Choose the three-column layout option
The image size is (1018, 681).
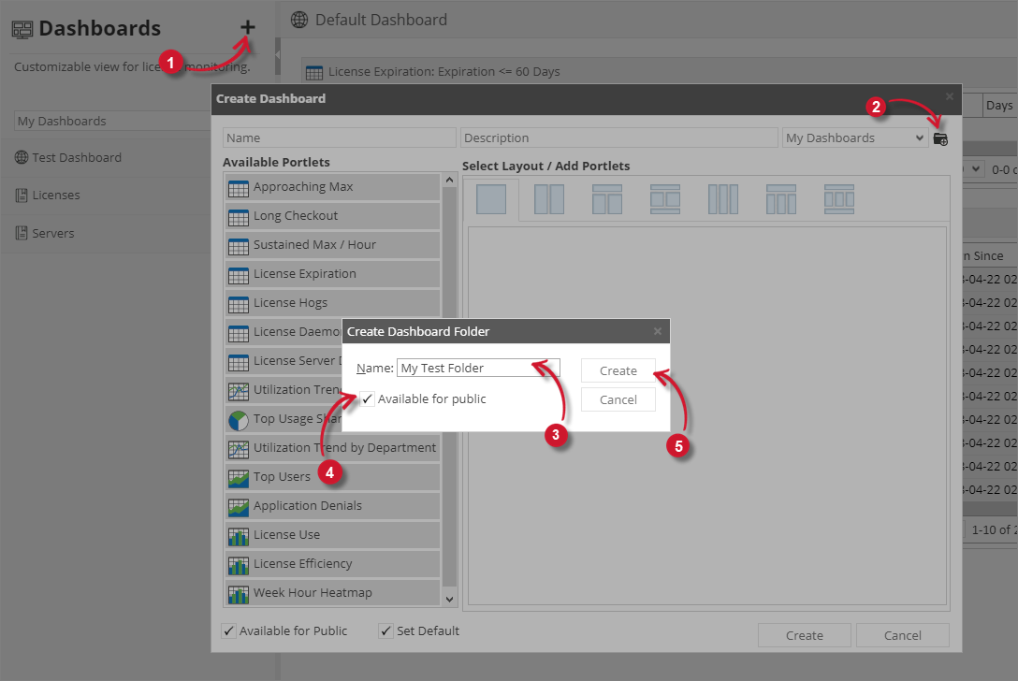(723, 198)
